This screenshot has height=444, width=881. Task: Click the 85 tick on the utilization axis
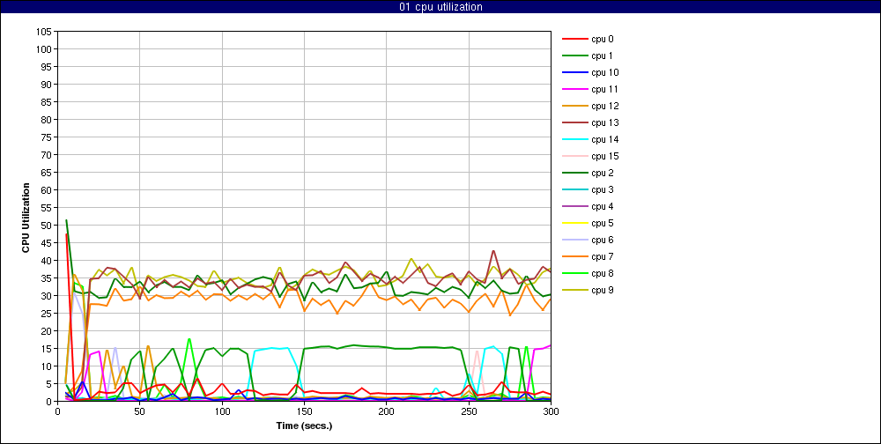point(48,102)
